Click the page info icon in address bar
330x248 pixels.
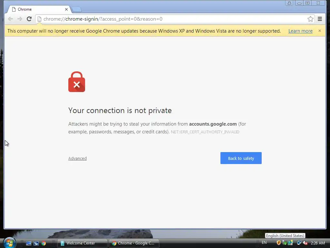(x=39, y=19)
